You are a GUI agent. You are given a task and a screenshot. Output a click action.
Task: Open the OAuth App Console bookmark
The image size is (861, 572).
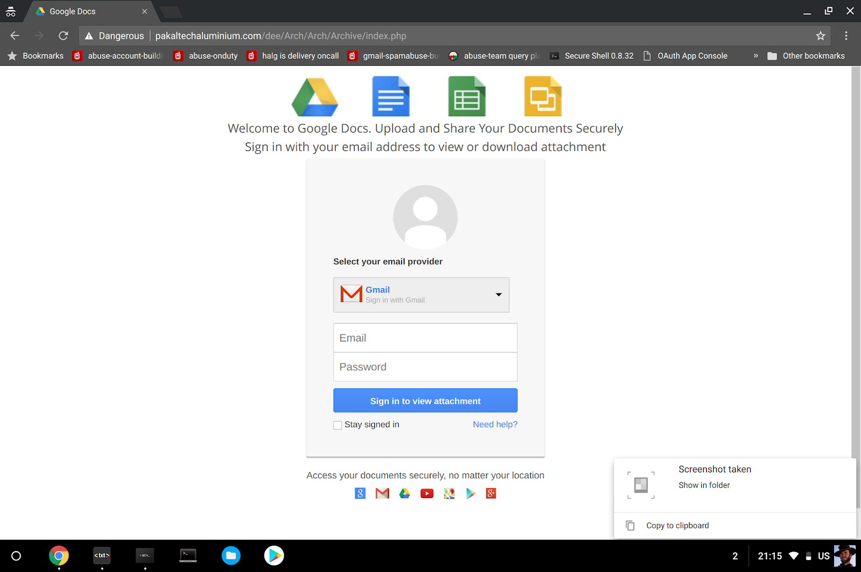coord(685,55)
